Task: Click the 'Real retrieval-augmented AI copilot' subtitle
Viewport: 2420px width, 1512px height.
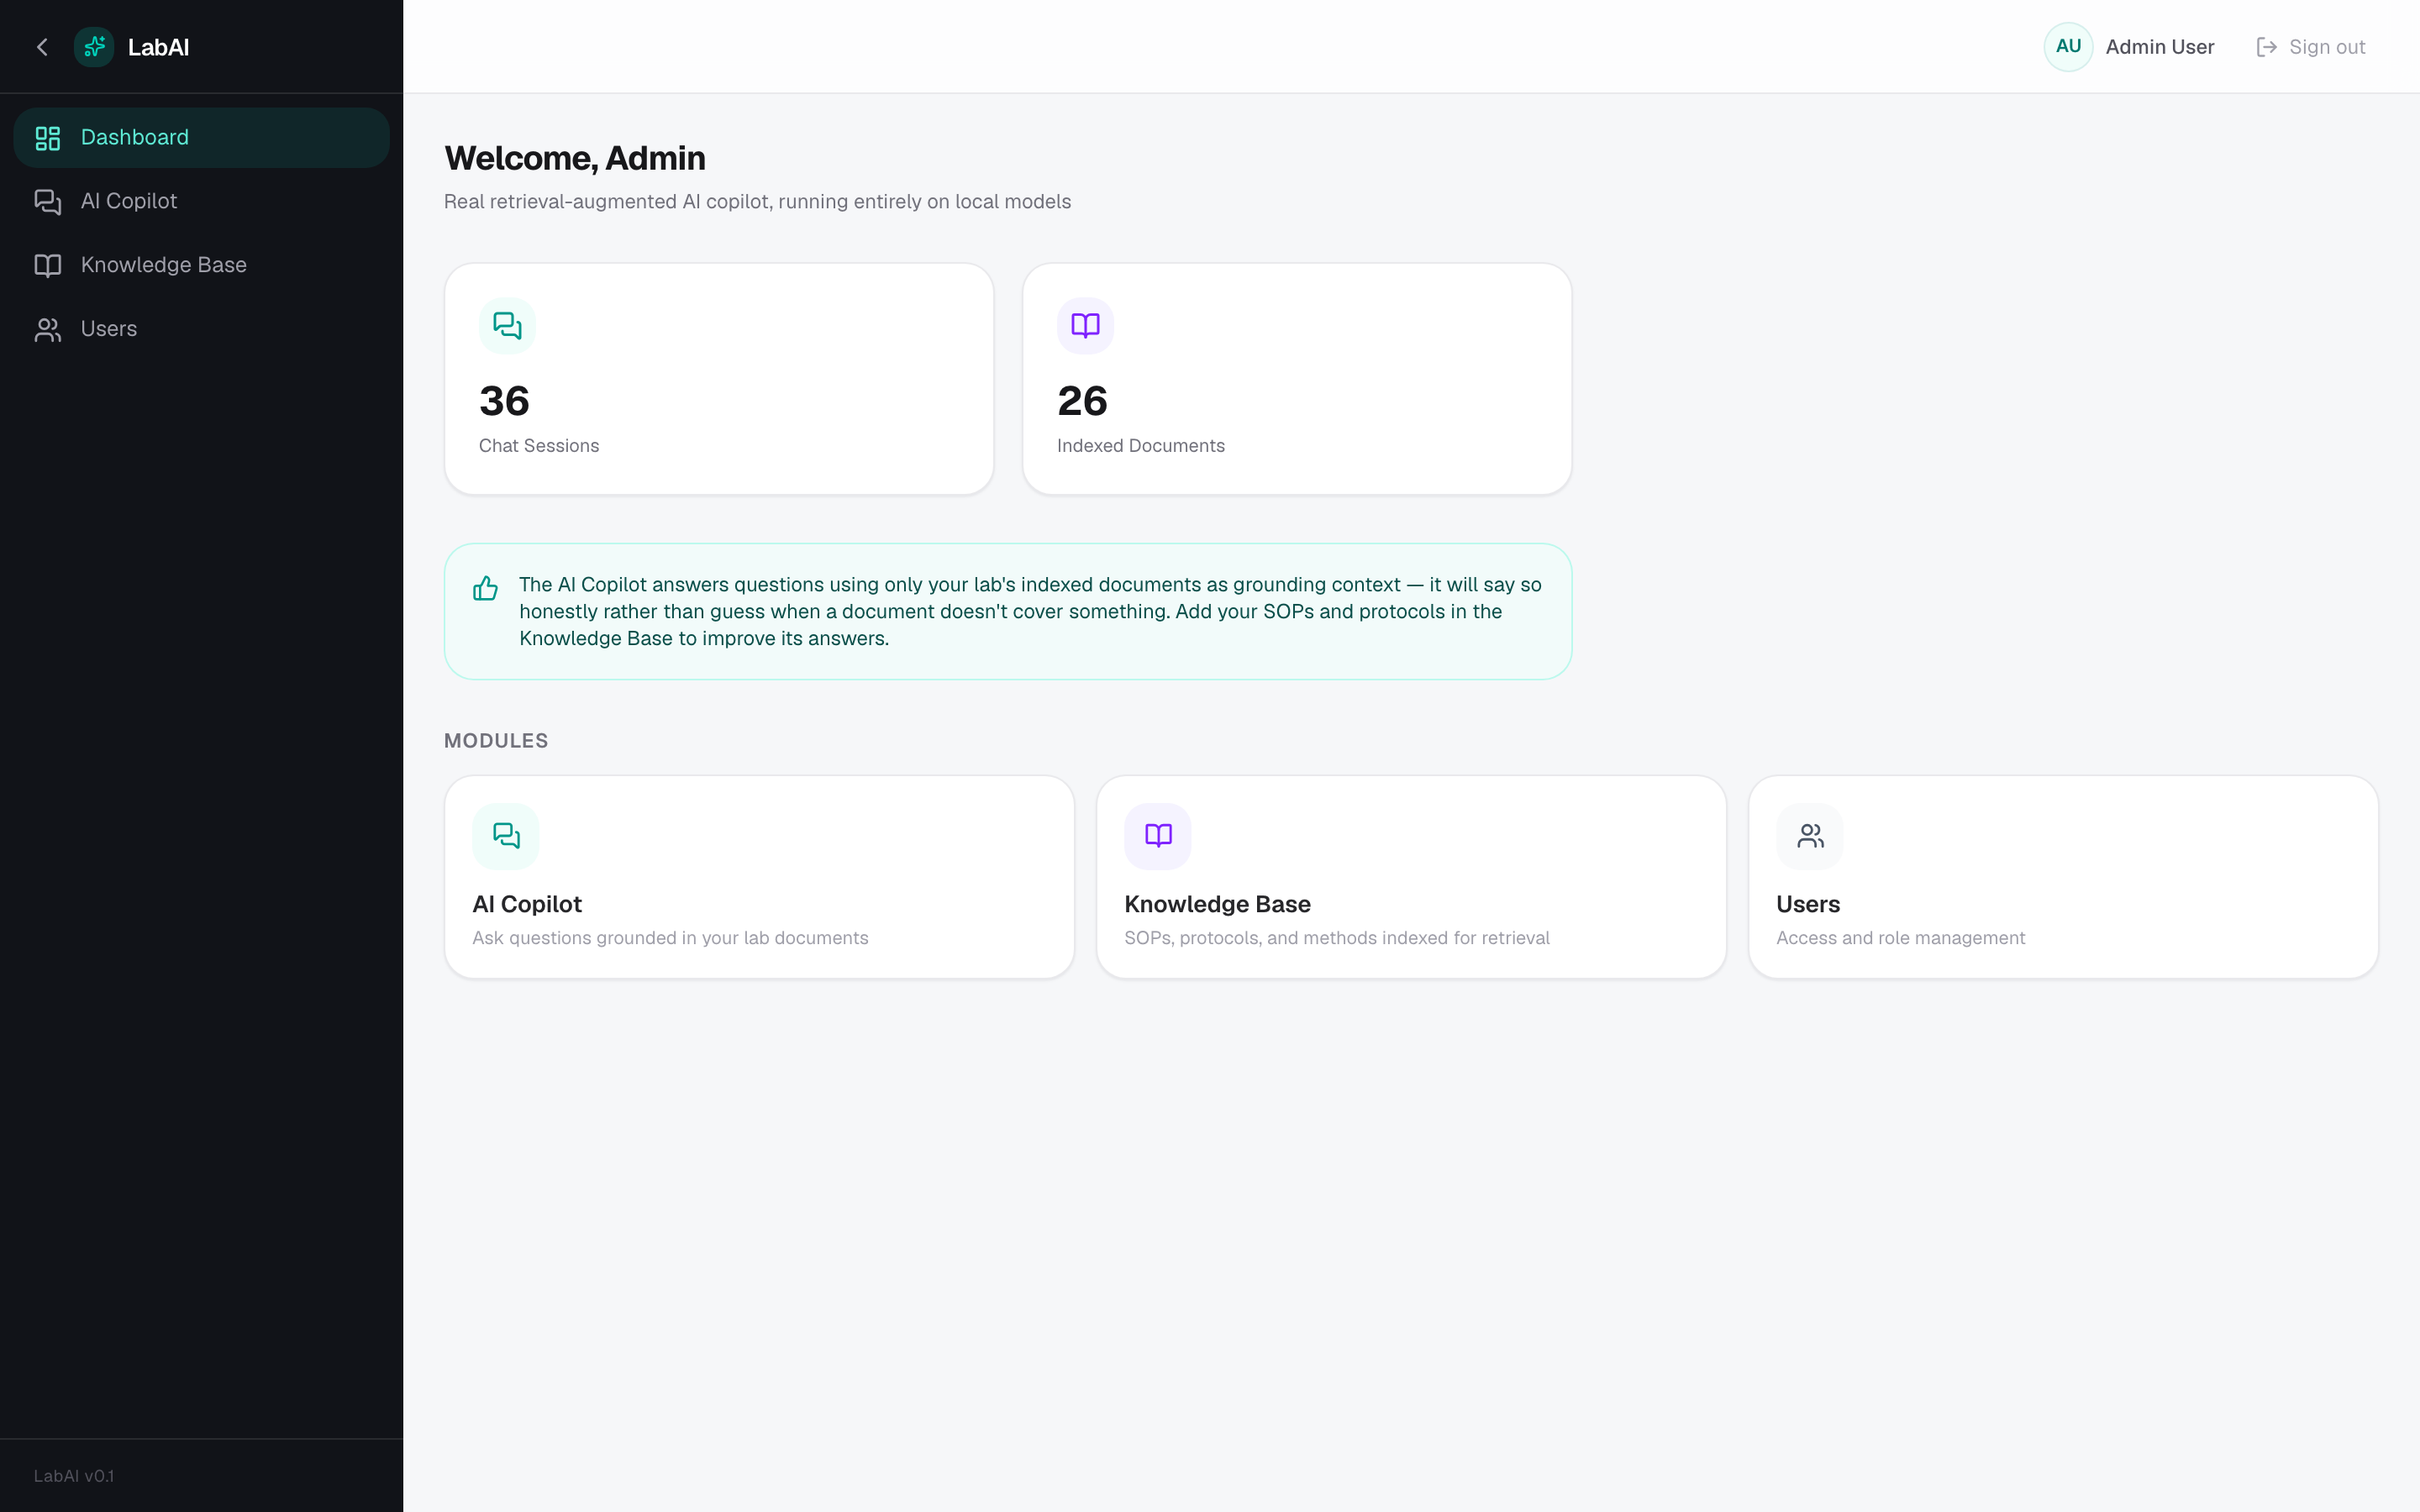Action: (757, 202)
